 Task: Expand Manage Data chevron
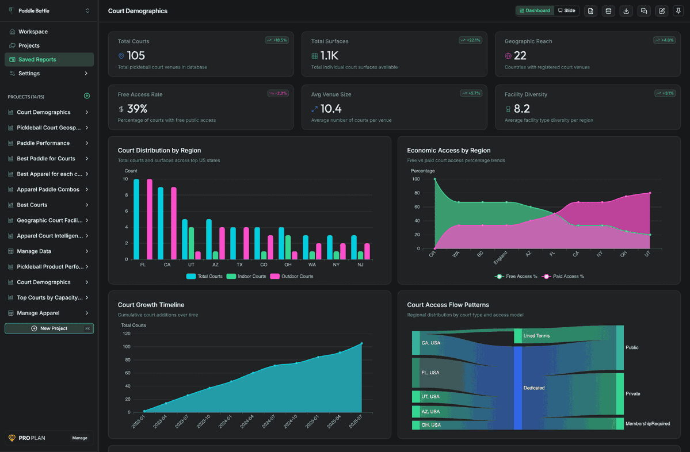[87, 251]
